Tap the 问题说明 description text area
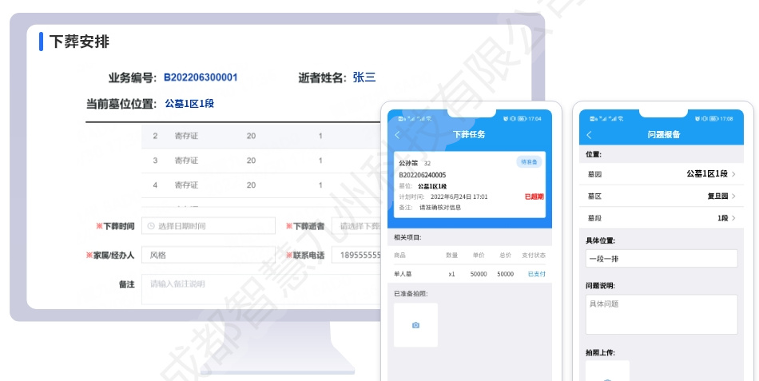Viewport: 759px width, 381px height. click(662, 314)
